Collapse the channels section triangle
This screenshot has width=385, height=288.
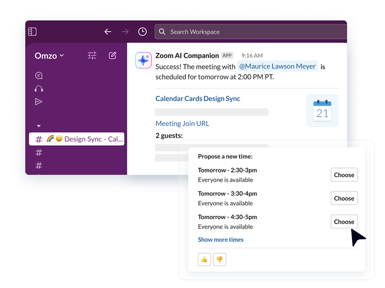tap(38, 125)
